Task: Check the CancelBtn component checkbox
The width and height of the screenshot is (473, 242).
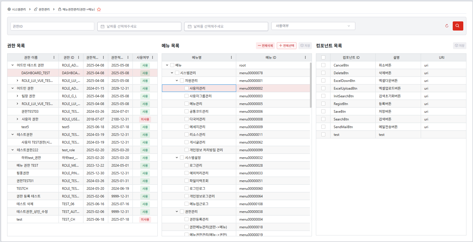Action: (323, 65)
